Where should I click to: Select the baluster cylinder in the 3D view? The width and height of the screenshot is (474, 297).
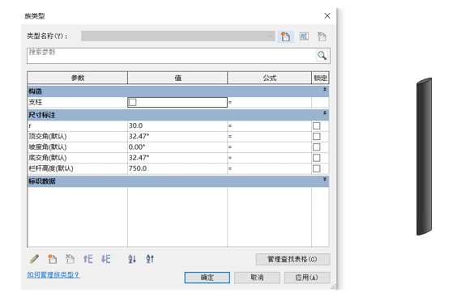(424, 156)
